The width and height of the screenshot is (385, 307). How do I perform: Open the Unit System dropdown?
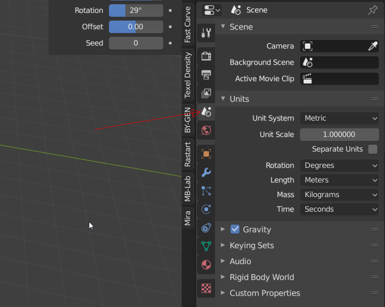point(340,119)
